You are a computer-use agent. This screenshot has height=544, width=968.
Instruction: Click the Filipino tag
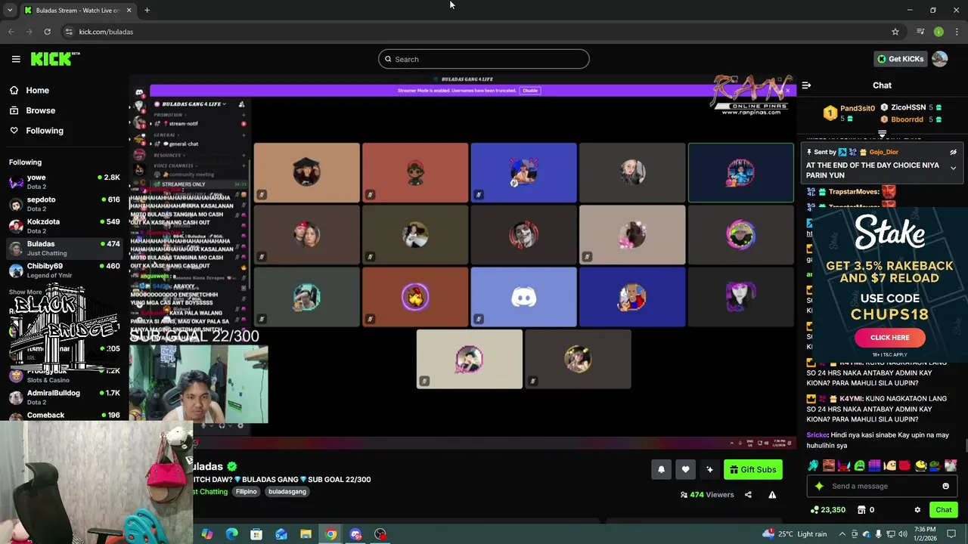246,492
